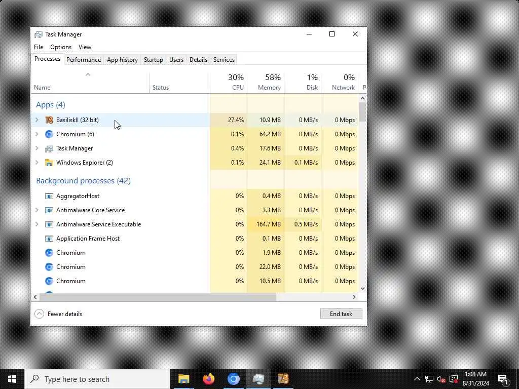519x389 pixels.
Task: Click the BasiliskII app icon in process list
Action: [49, 120]
